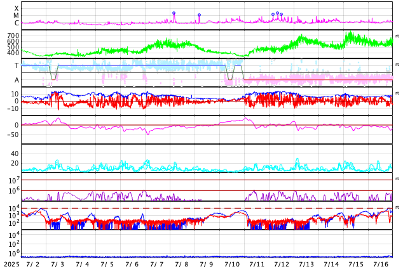403x269 pixels.
Task: Select the M flare class axis label
Action: 16,16
